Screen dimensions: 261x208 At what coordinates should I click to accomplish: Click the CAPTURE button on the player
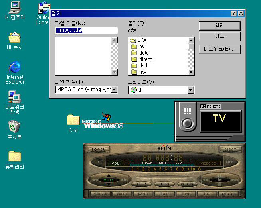pos(228,194)
